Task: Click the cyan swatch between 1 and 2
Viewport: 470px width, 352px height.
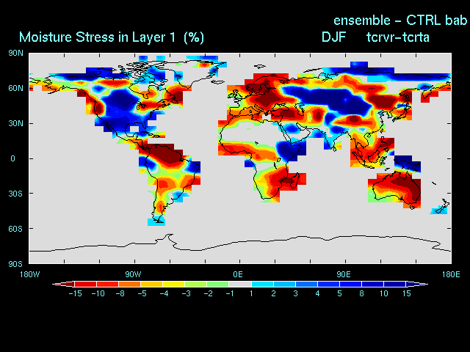Action: (261, 284)
